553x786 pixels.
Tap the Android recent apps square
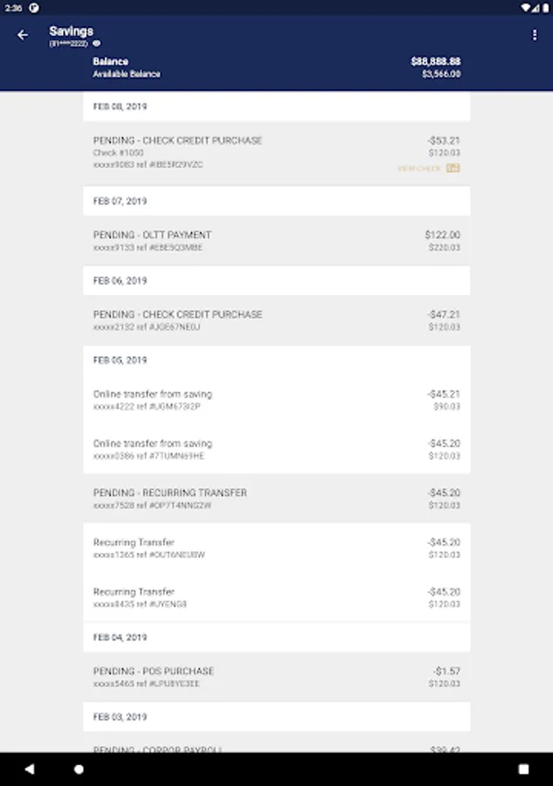point(523,769)
